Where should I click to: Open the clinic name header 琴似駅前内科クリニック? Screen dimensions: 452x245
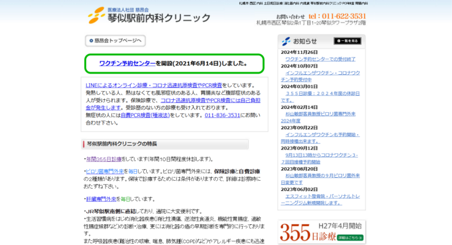tap(159, 18)
